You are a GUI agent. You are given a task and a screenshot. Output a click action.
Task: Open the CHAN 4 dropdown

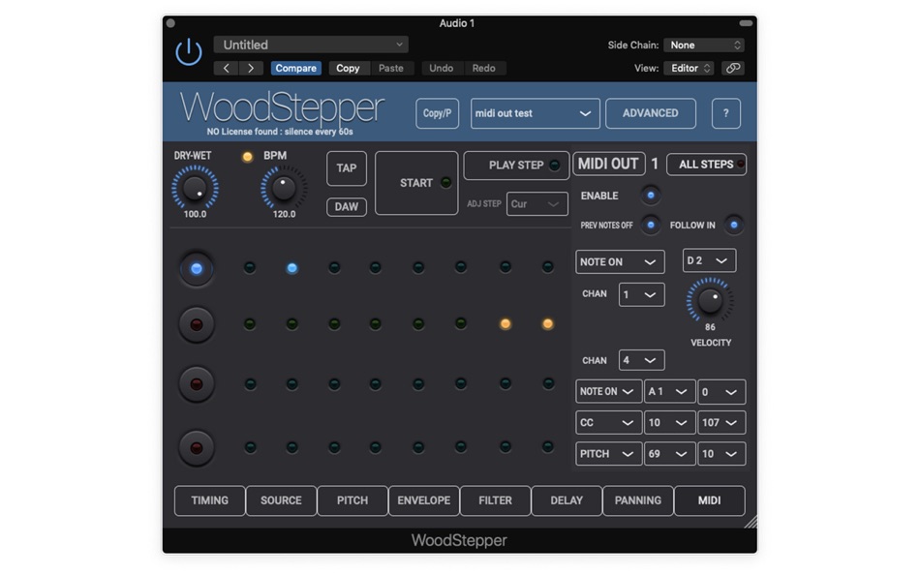point(641,360)
